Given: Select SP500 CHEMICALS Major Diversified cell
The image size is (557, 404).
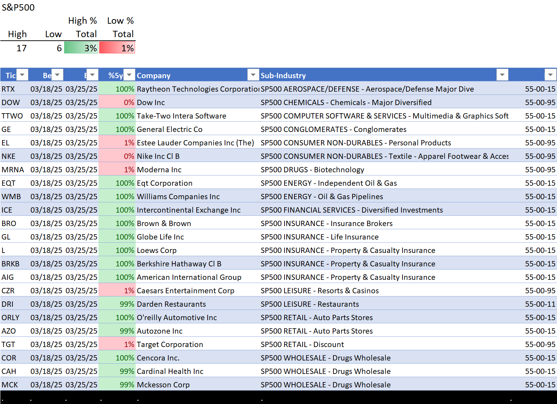Looking at the screenshot, I should tap(384, 102).
